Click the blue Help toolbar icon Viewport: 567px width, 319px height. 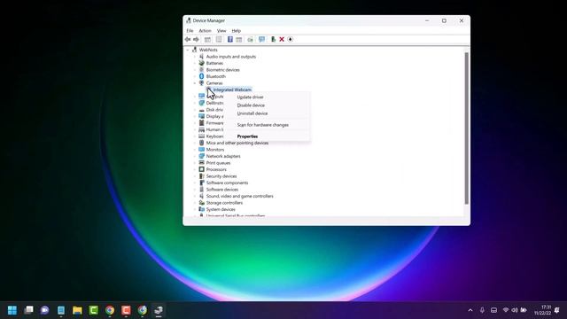tap(230, 39)
